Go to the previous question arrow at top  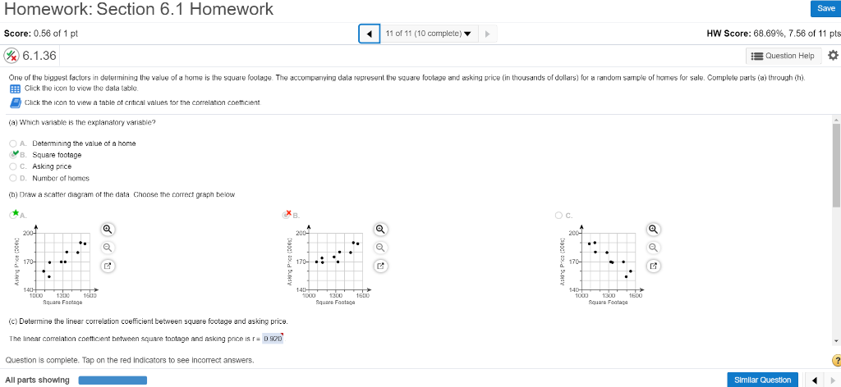point(369,34)
